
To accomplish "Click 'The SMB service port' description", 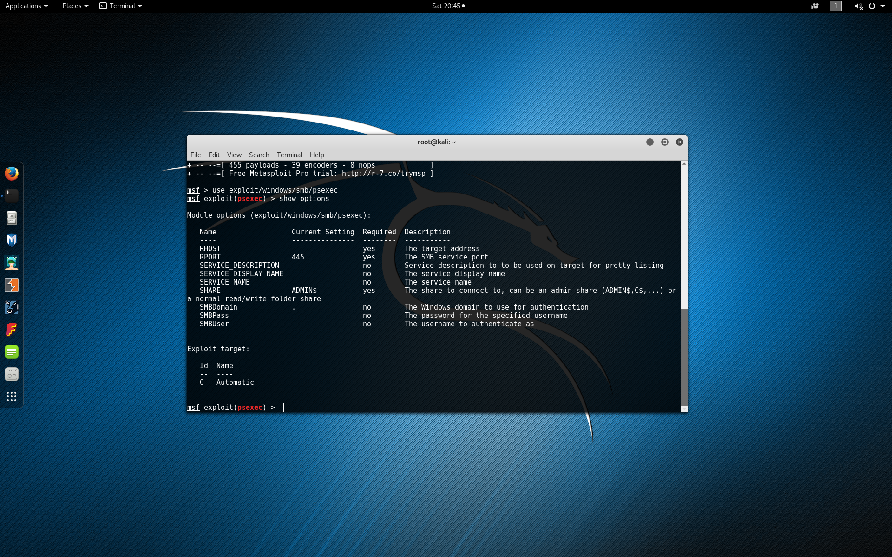I will pyautogui.click(x=446, y=257).
